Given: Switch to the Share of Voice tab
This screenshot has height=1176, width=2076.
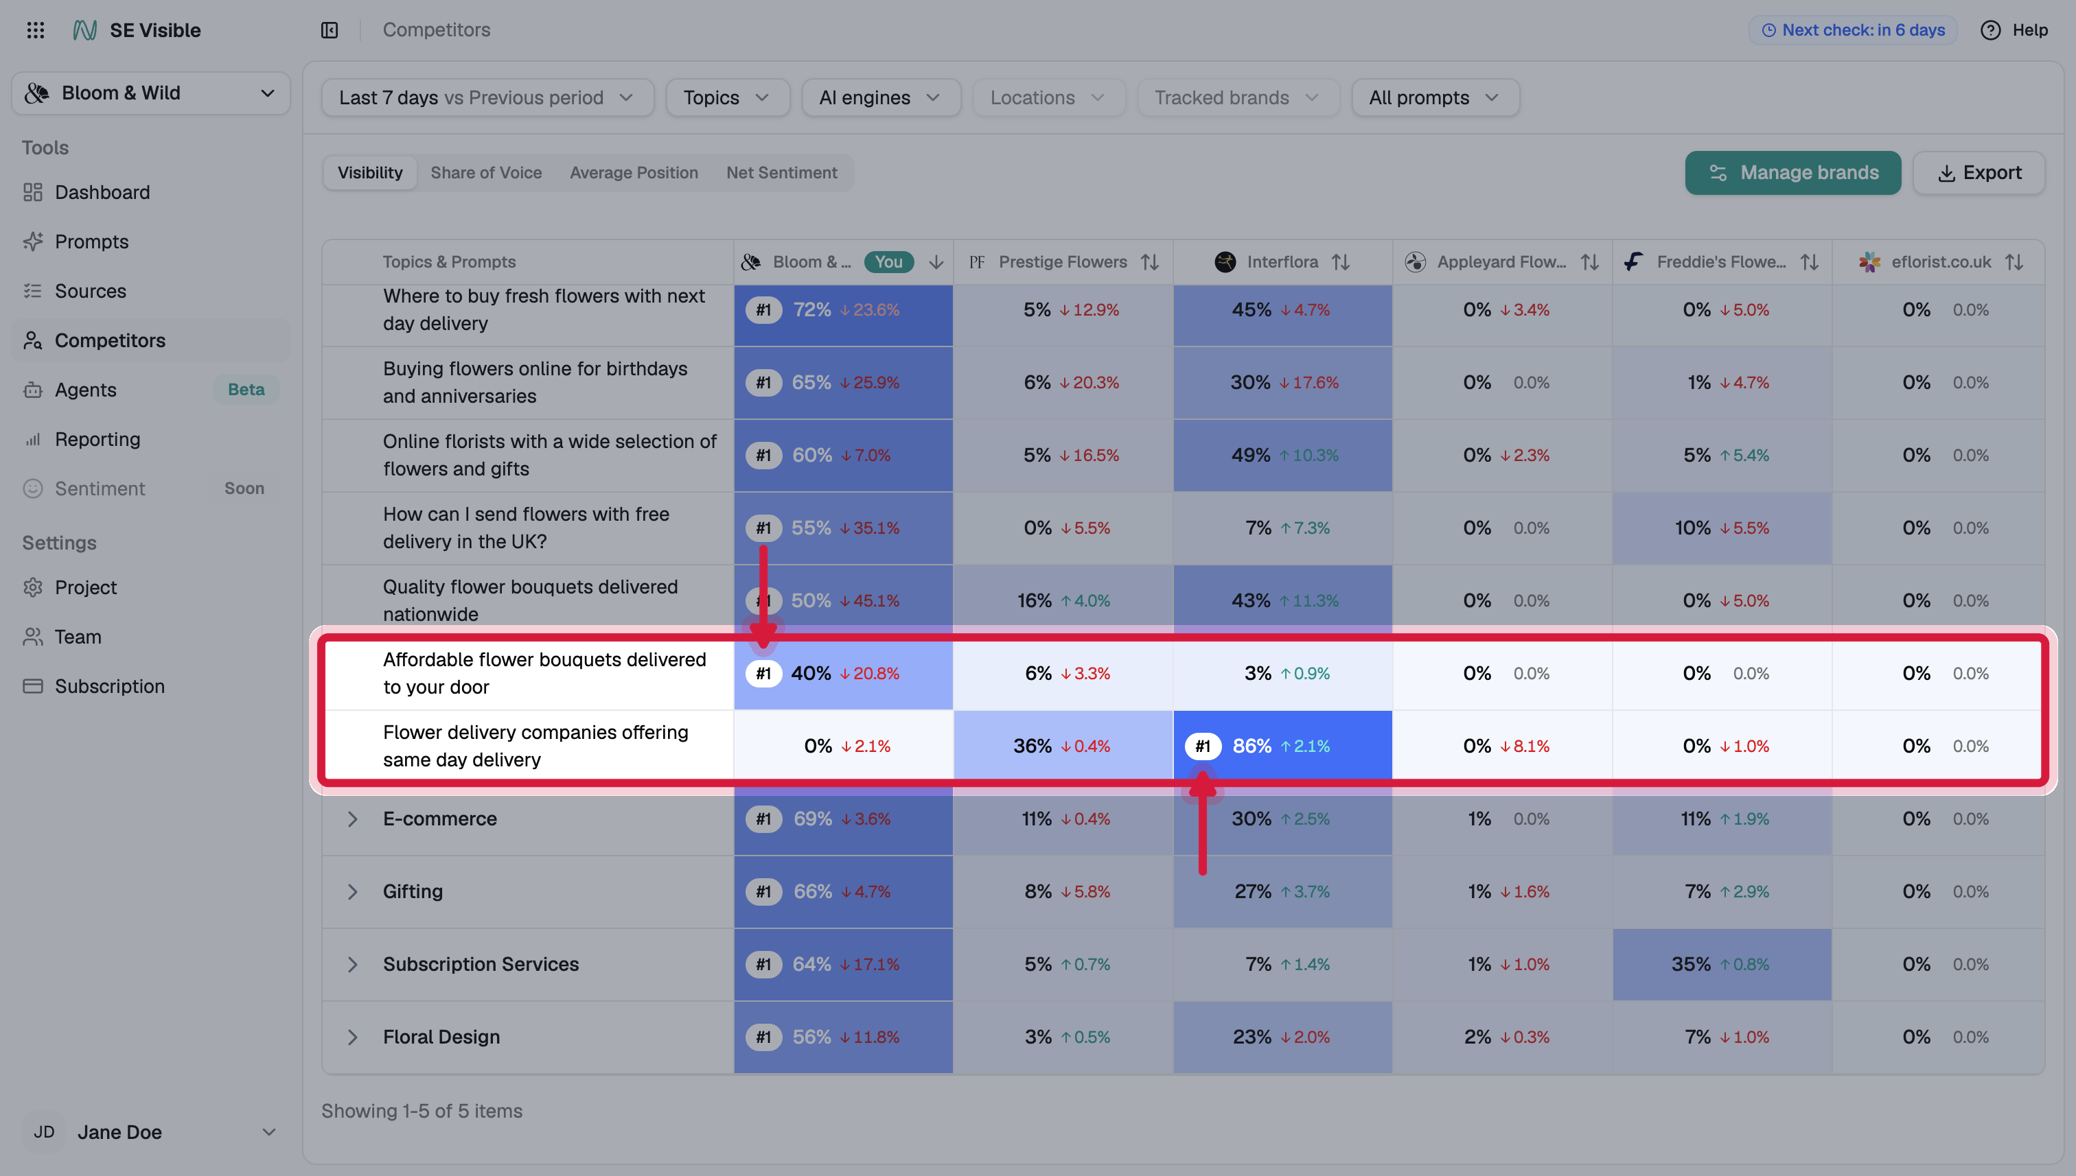Looking at the screenshot, I should click(x=485, y=173).
